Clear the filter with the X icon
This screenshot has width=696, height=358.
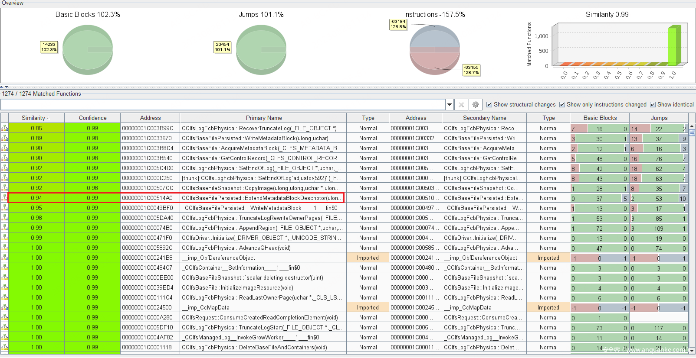(461, 104)
